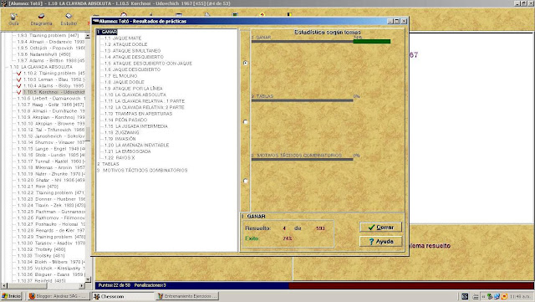Select 1.13 TRAMPAS EN APERTURAS topic
The image size is (535, 302).
pos(138,114)
